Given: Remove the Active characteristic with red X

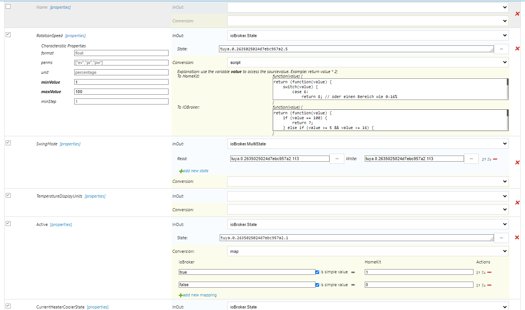Looking at the screenshot, I should pos(517,237).
